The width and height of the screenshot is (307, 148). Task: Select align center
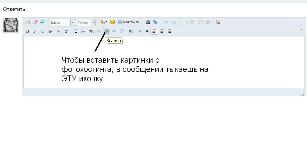click(162, 31)
